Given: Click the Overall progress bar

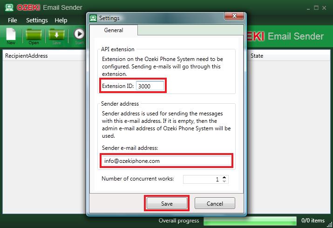Looking at the screenshot, I should click(x=250, y=221).
